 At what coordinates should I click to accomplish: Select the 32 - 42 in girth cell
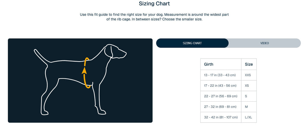[x=221, y=117]
